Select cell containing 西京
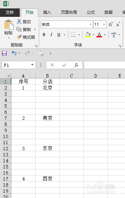The image size is (125, 198). [47, 178]
